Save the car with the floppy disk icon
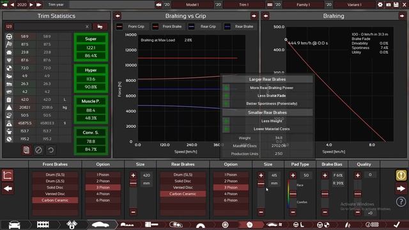Viewport: 409px width, 230px height. coord(396,4)
